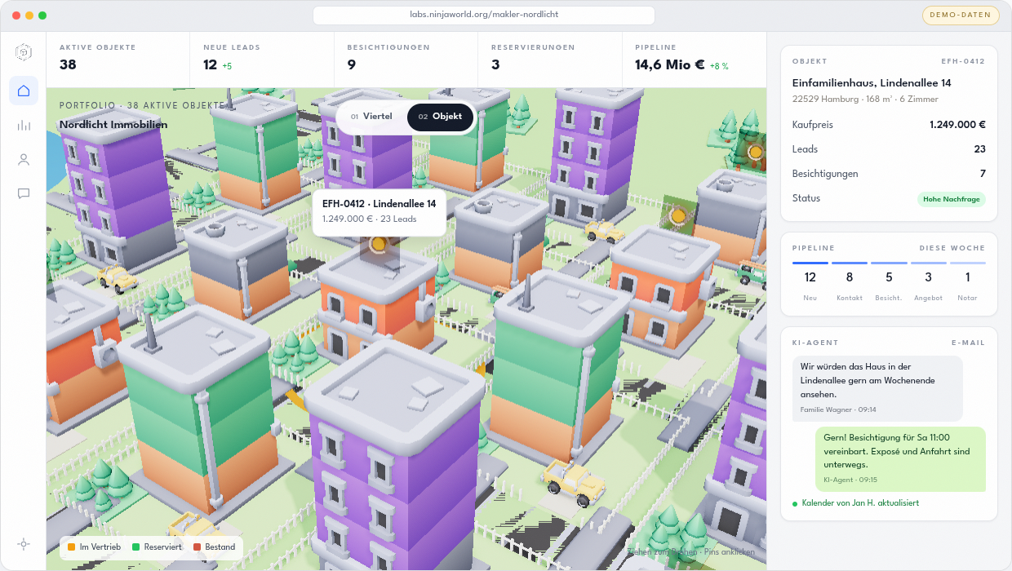Click the red Bestand legend swatch
The image size is (1012, 571).
click(198, 547)
